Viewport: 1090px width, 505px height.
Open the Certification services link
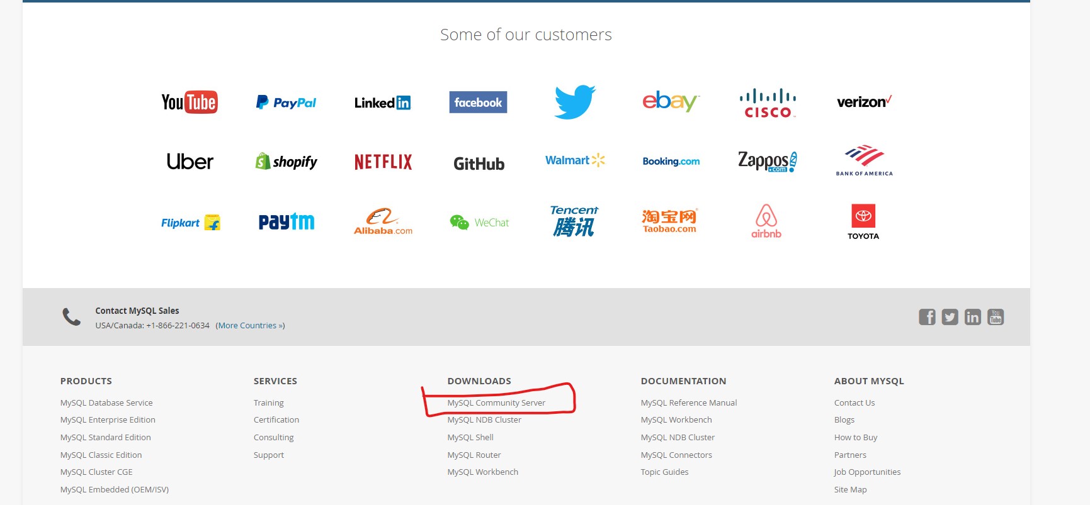[x=276, y=419]
